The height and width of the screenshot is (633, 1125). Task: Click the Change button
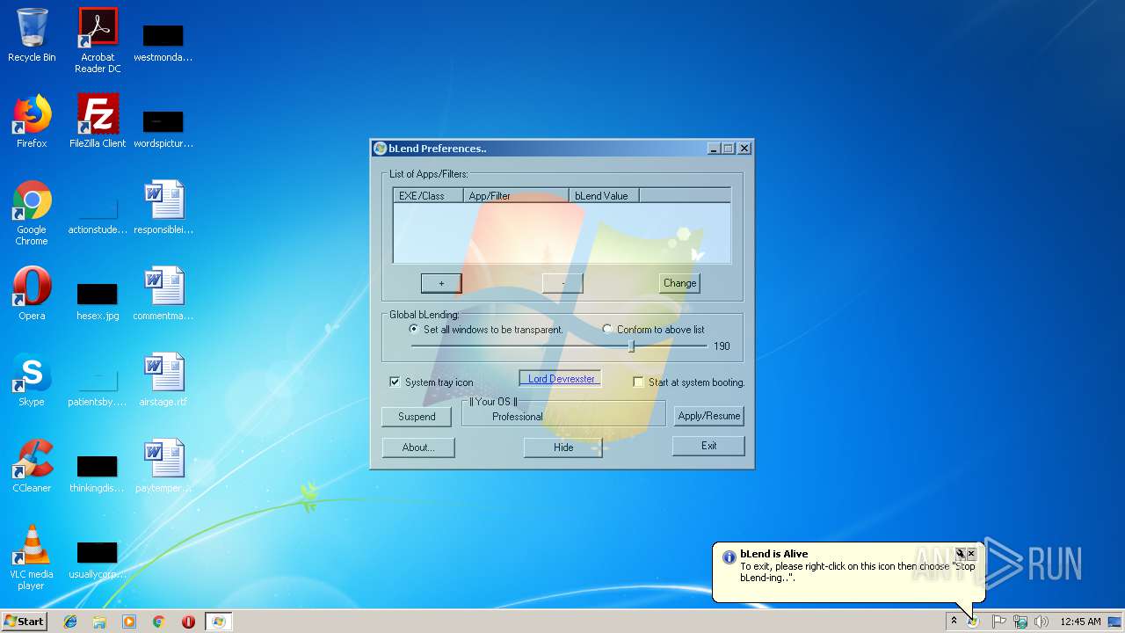click(x=679, y=283)
